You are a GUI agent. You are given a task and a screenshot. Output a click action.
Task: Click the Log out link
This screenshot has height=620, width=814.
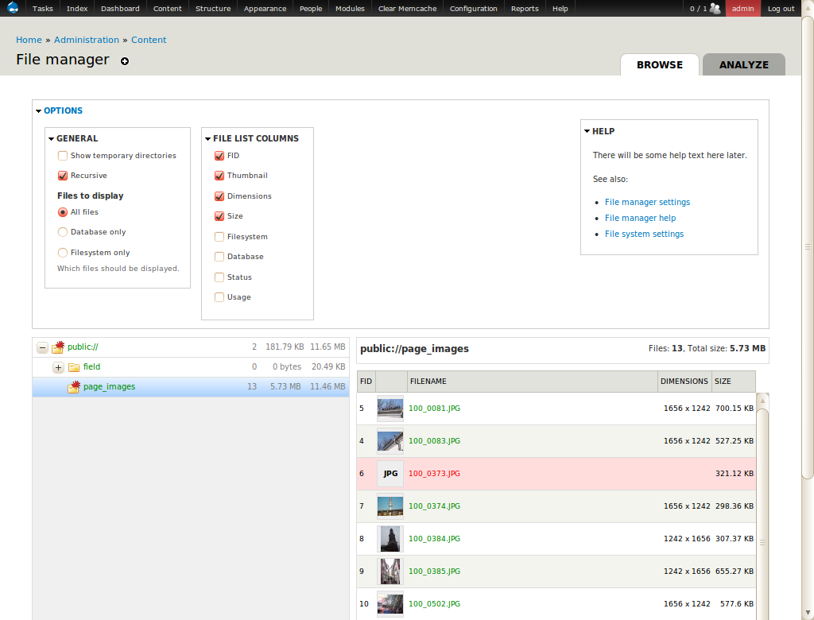(x=781, y=8)
